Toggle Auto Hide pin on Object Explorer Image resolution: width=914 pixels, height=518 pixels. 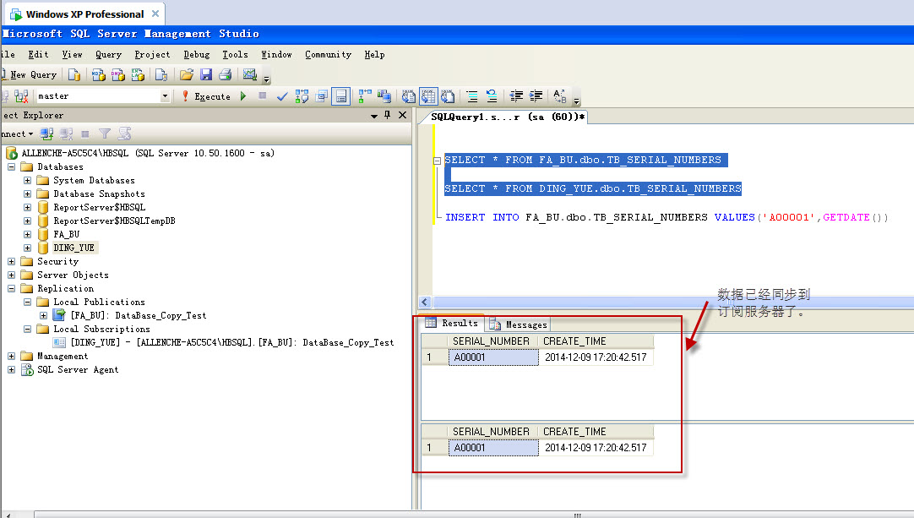[387, 115]
